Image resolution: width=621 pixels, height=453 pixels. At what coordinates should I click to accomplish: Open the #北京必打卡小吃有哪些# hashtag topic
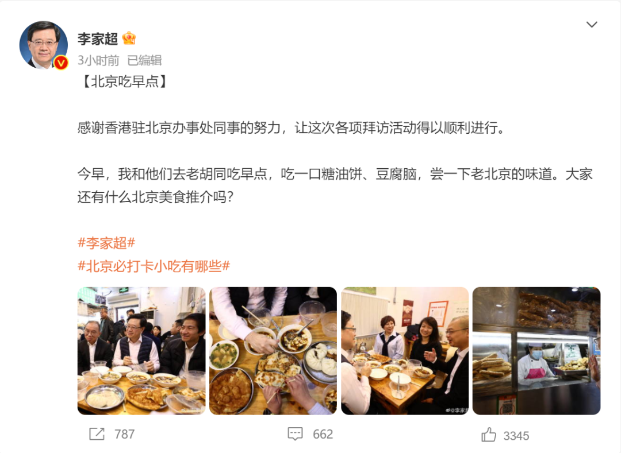click(154, 266)
